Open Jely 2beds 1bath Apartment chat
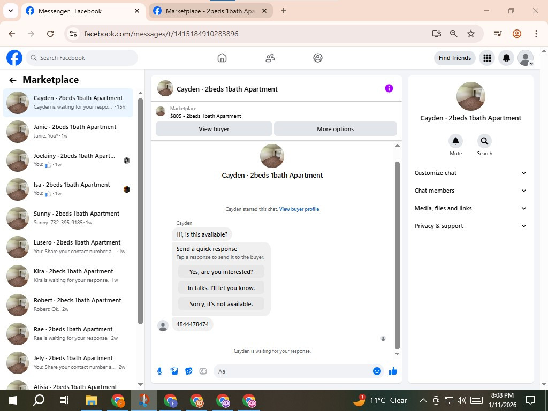The height and width of the screenshot is (411, 548). (68, 362)
